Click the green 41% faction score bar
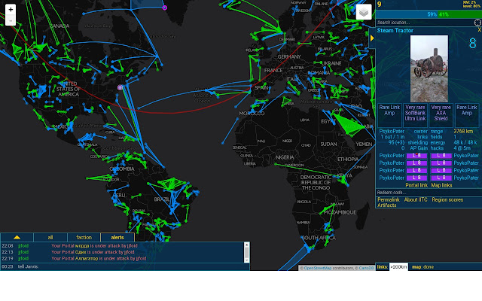 click(460, 14)
